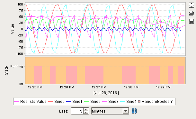Save the chart with floppy disk icon
The image size is (196, 119).
point(191,21)
